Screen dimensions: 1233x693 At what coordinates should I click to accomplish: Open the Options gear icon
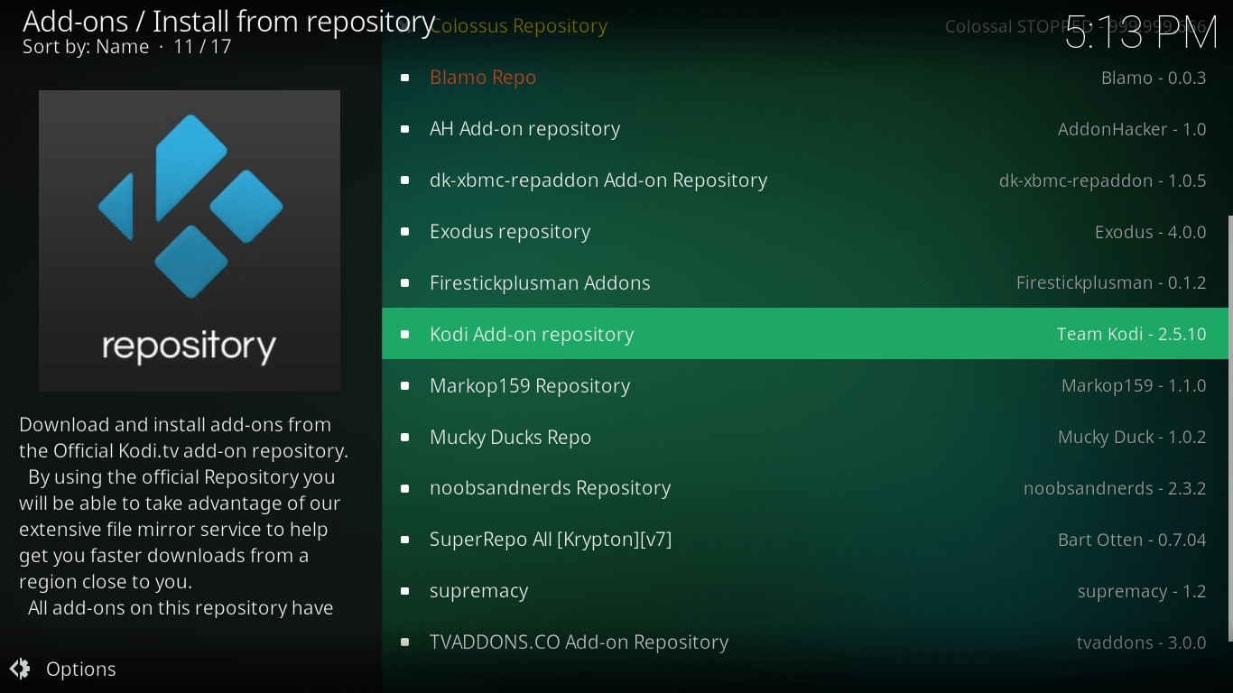(x=20, y=669)
